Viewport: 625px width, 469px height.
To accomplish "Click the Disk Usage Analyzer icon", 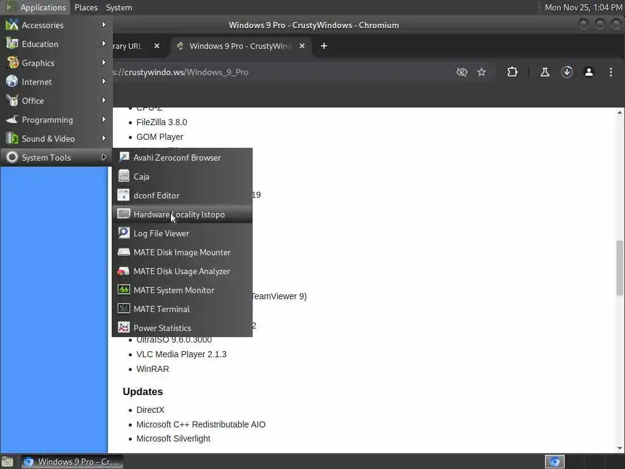I will pyautogui.click(x=123, y=271).
